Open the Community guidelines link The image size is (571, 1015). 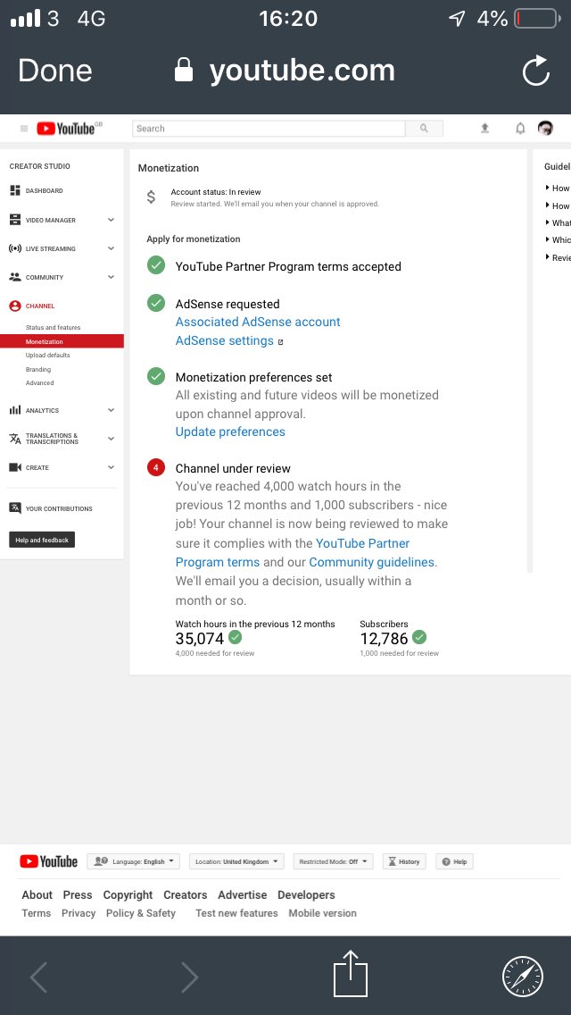[x=373, y=563]
